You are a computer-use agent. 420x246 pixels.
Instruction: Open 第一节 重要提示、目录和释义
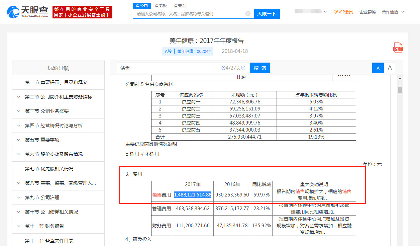coord(58,82)
